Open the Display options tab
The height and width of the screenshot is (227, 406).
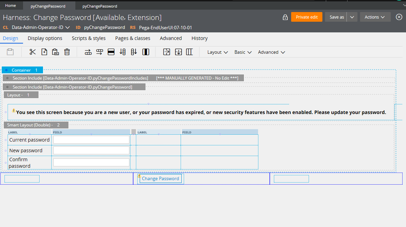tap(45, 38)
